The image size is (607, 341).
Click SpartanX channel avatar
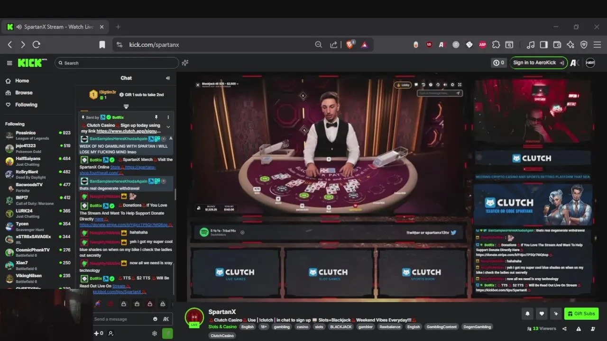pos(194,317)
